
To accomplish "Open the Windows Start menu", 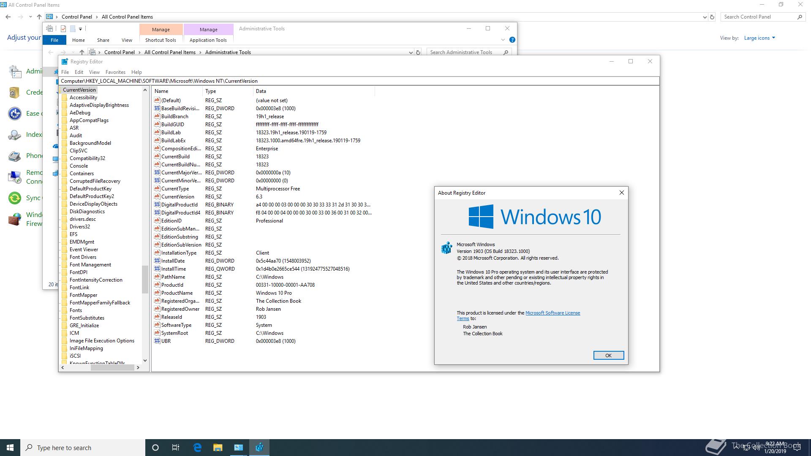I will (x=10, y=448).
